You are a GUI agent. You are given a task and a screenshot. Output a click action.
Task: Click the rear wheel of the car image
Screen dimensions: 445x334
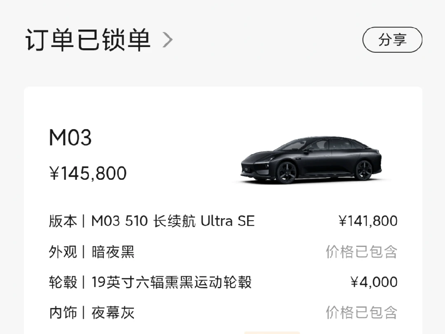coord(364,170)
